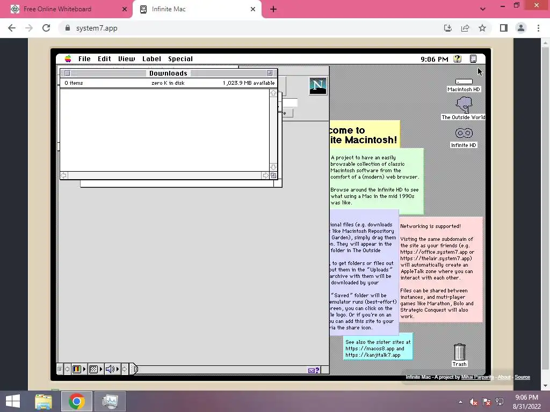Viewport: 550px width, 412px height.
Task: Open the Monitor resolution control strip module
Action: 96,369
